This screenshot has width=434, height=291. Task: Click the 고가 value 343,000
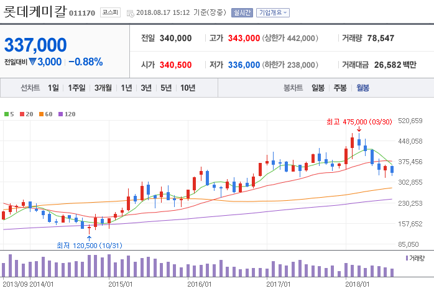pos(244,38)
